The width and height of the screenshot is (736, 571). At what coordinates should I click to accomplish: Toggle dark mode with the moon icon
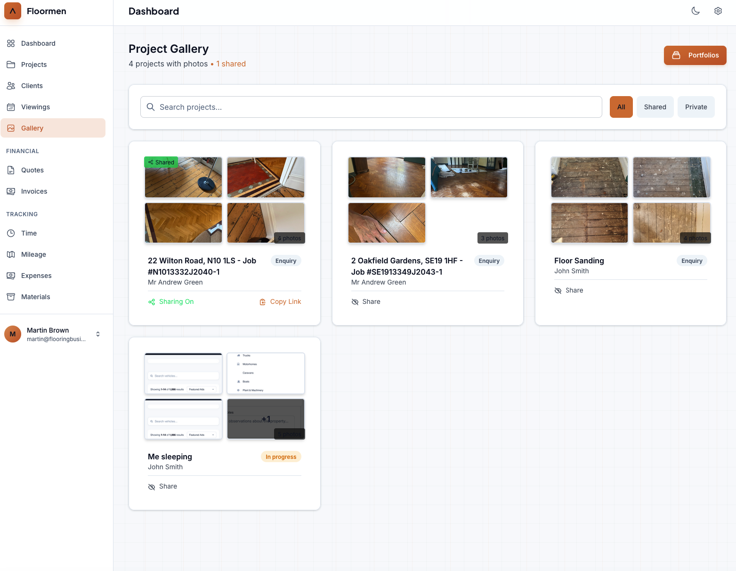pyautogui.click(x=695, y=11)
